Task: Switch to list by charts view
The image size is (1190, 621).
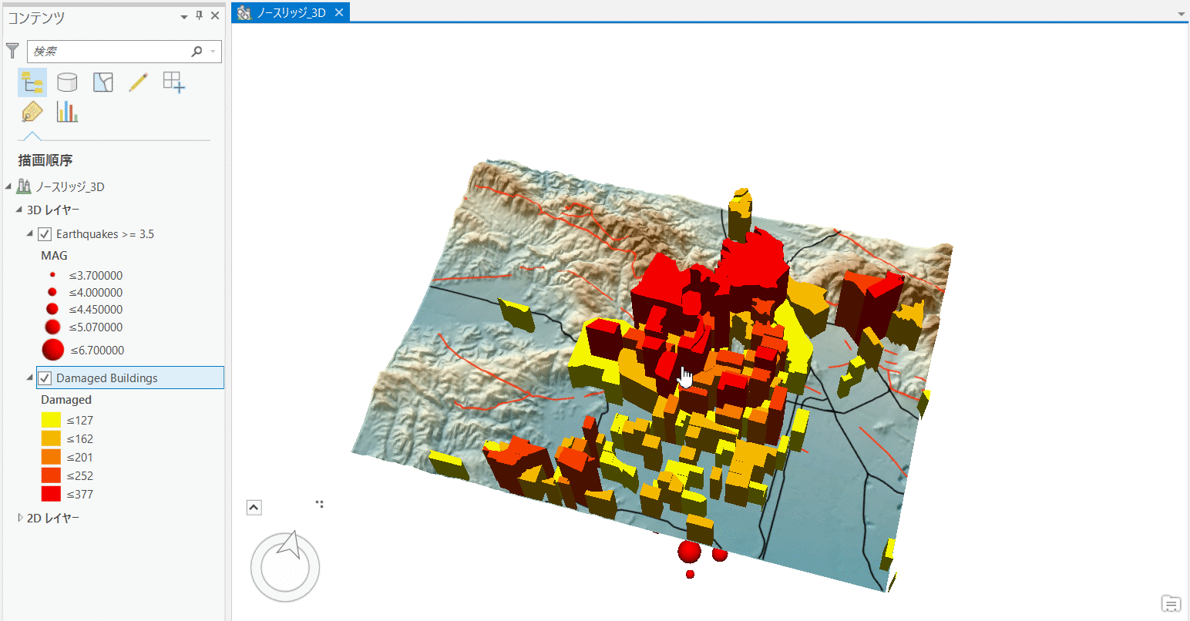Action: pos(67,111)
